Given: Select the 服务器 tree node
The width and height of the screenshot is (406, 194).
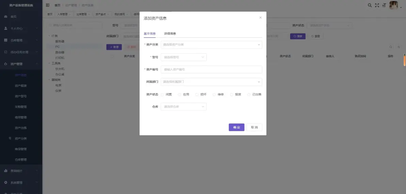Looking at the screenshot, I should point(60,41).
